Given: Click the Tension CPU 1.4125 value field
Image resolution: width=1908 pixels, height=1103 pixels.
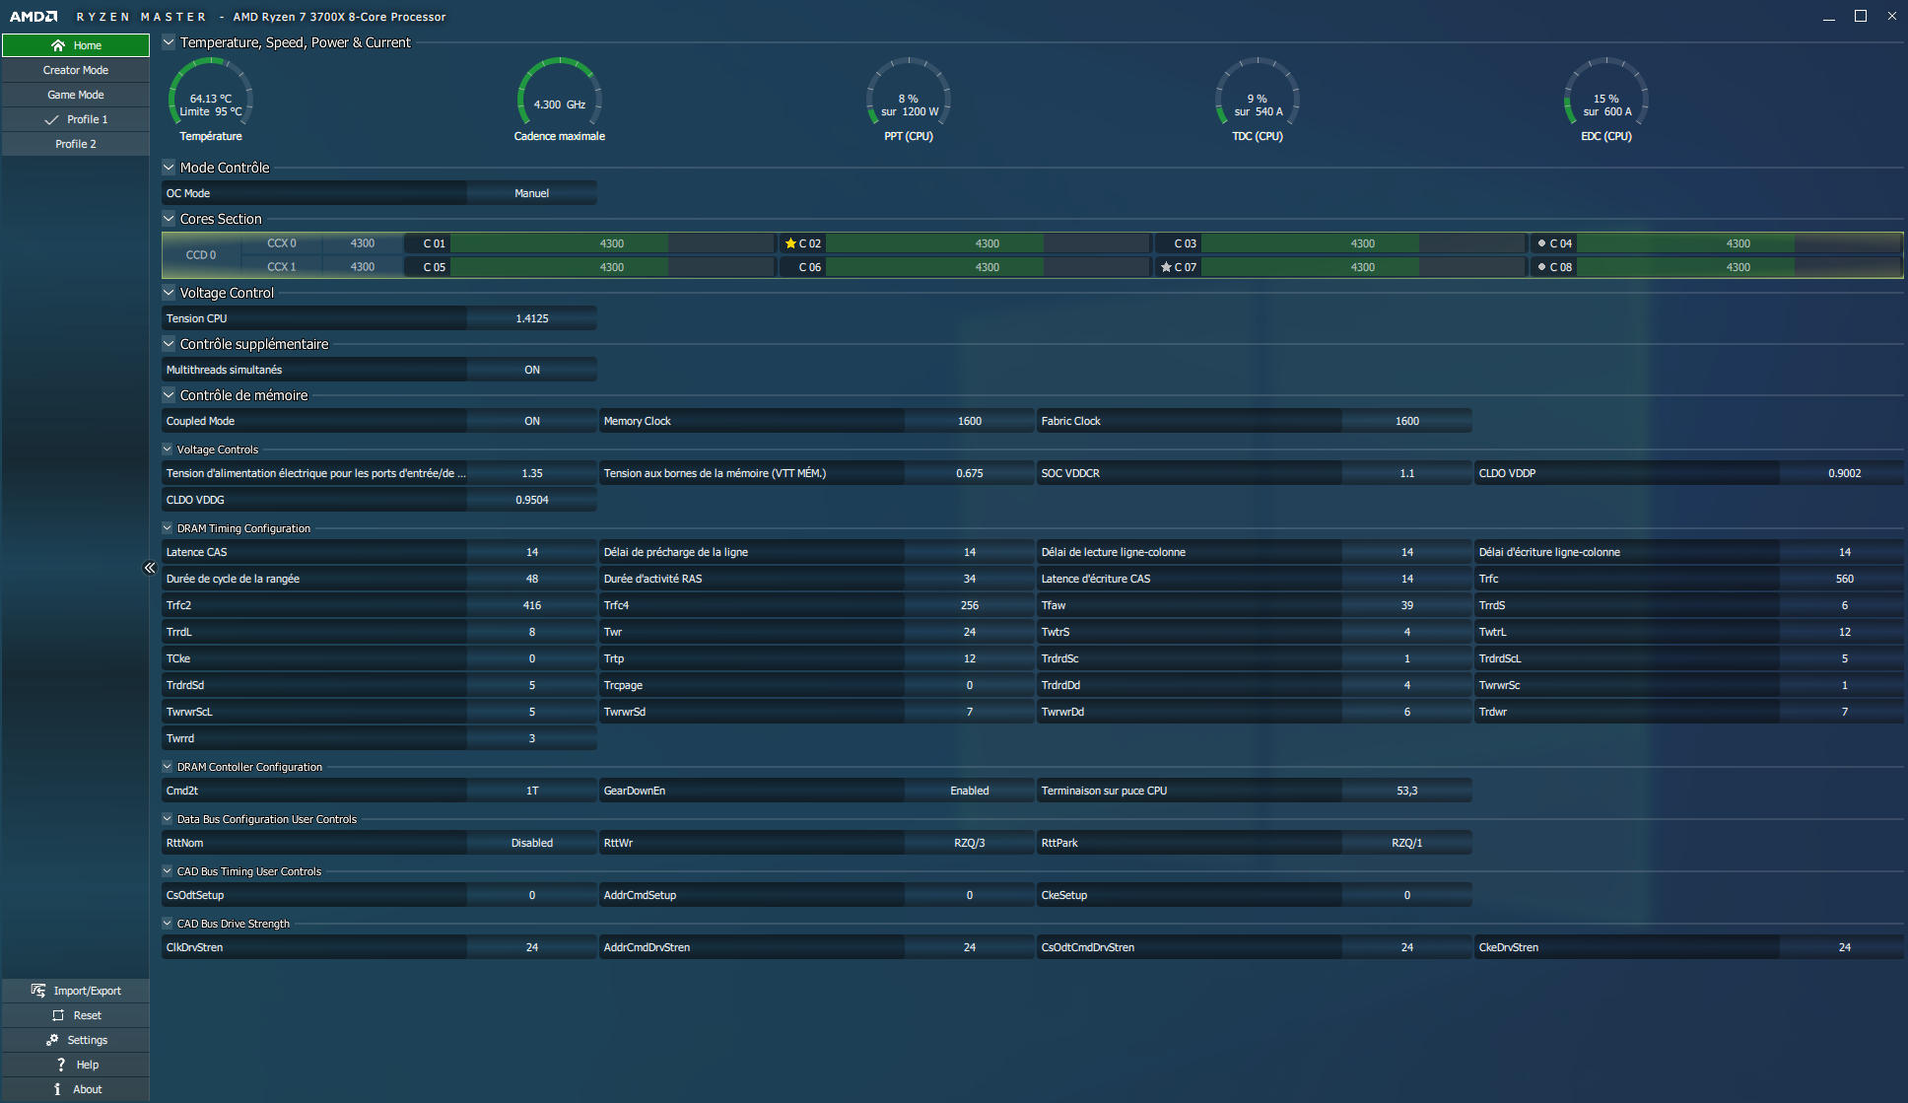Looking at the screenshot, I should pos(531,318).
